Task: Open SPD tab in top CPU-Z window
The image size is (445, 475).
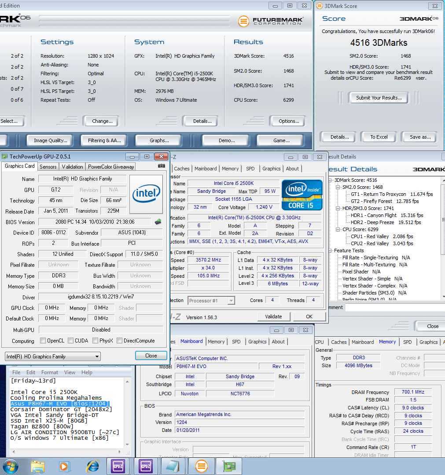Action: [250, 169]
